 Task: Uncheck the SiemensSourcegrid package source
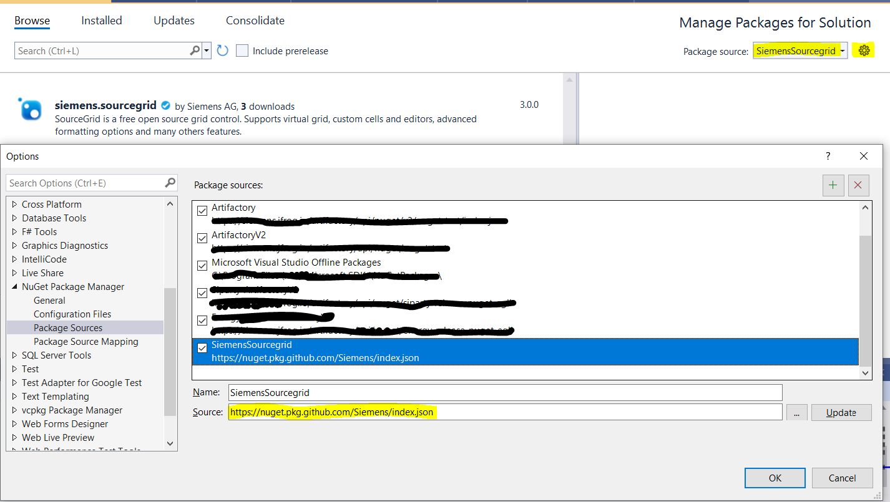(202, 348)
